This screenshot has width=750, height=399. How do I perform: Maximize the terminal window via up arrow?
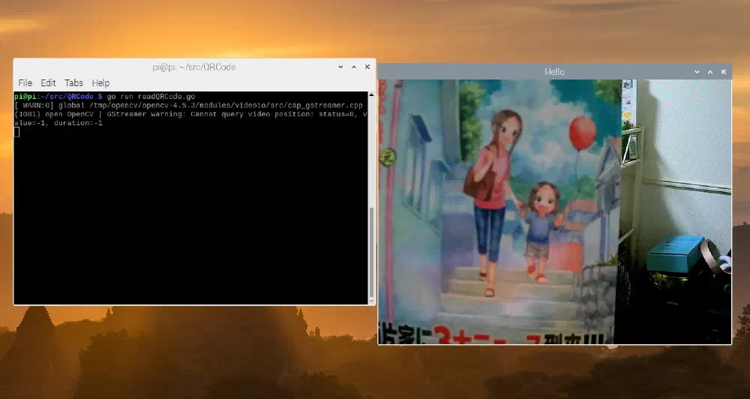(x=354, y=67)
